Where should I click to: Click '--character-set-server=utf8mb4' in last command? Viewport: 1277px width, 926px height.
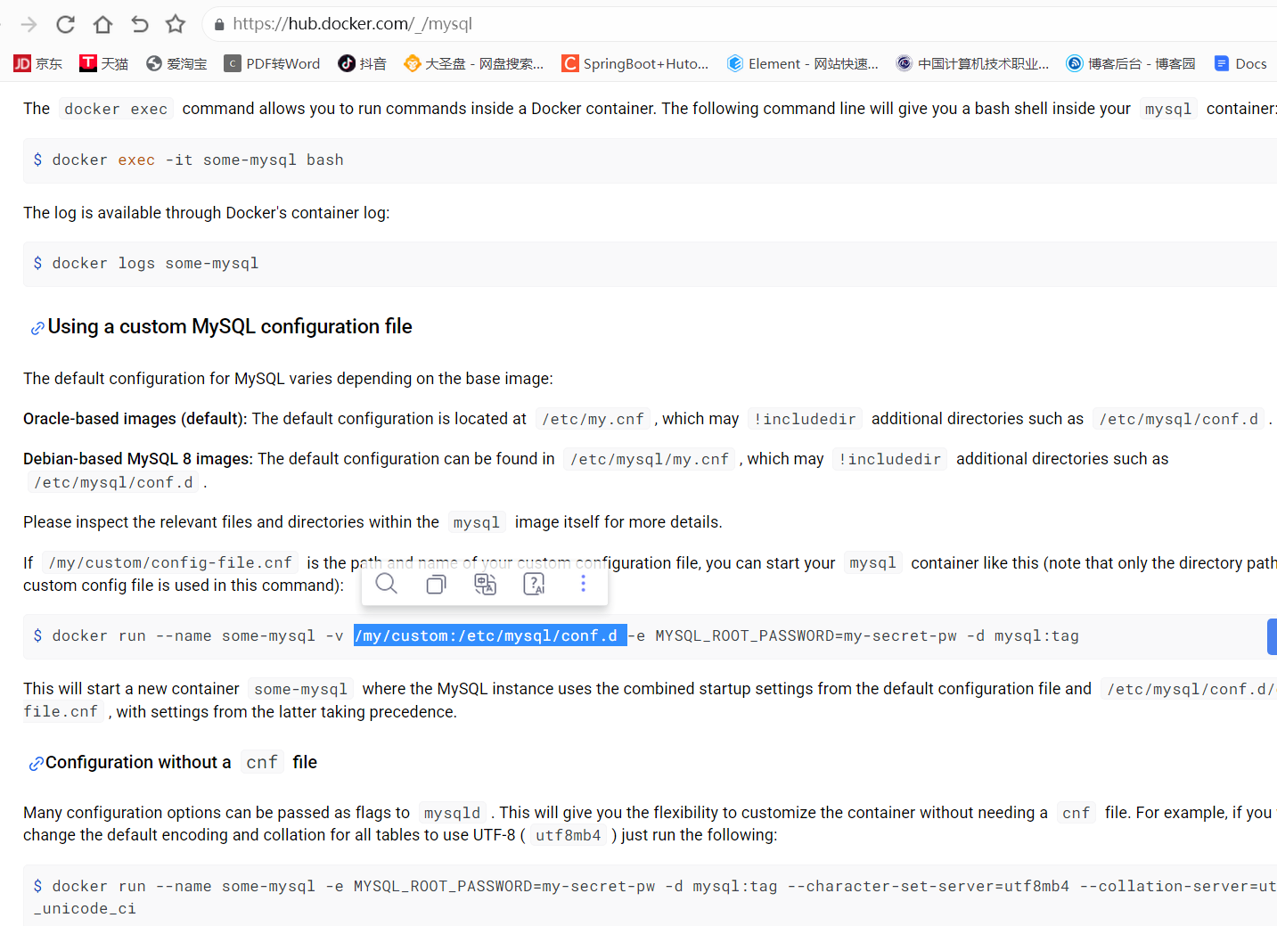[929, 886]
